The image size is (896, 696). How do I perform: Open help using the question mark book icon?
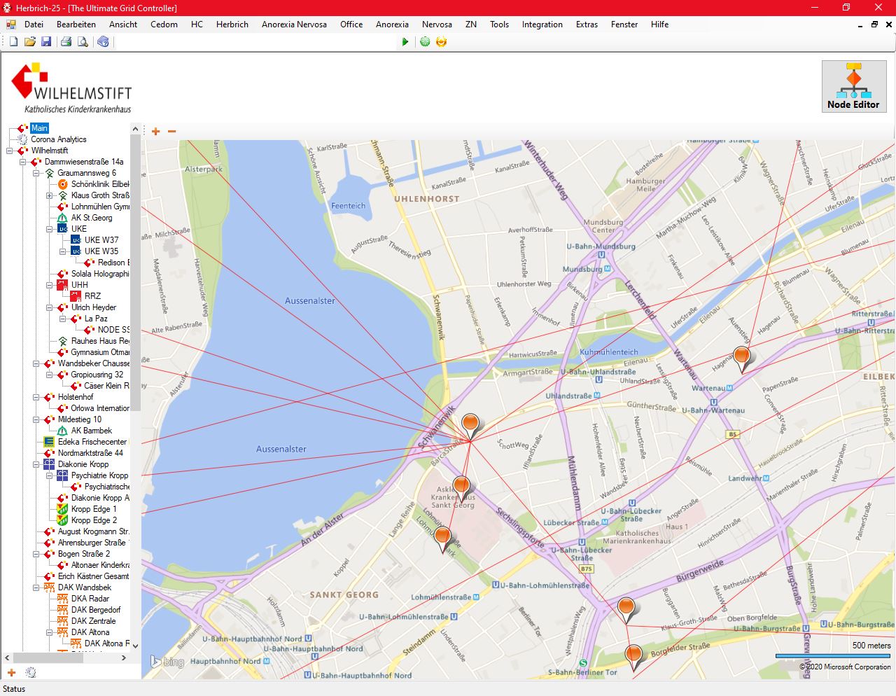103,42
